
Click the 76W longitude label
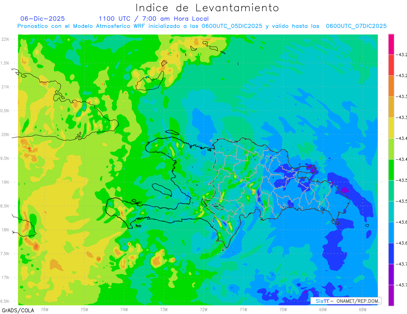click(44, 309)
